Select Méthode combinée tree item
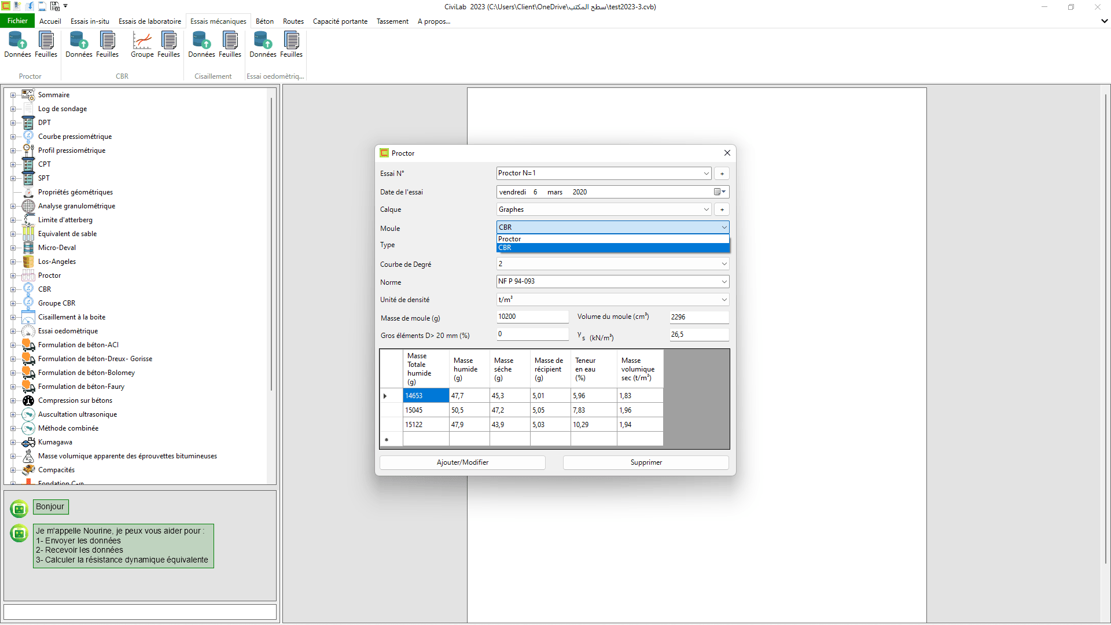1111x625 pixels. pos(68,428)
